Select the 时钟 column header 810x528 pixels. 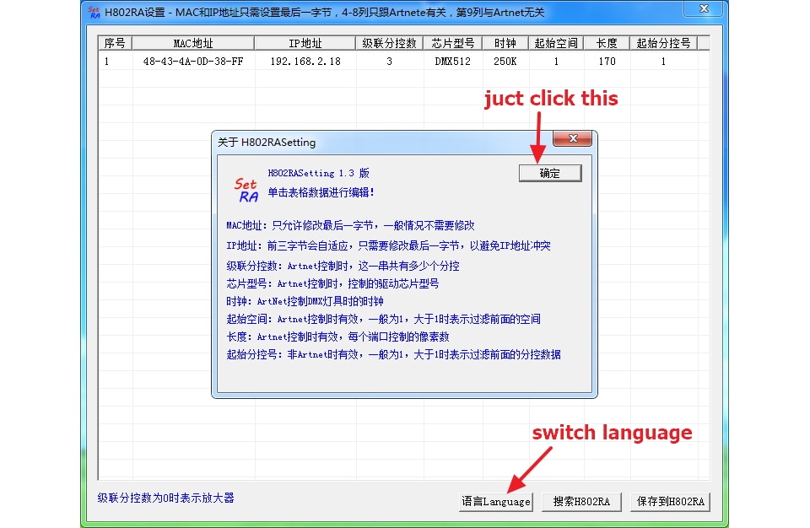(505, 43)
